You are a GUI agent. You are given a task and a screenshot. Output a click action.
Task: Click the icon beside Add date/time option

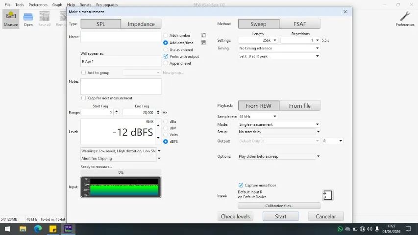click(203, 43)
